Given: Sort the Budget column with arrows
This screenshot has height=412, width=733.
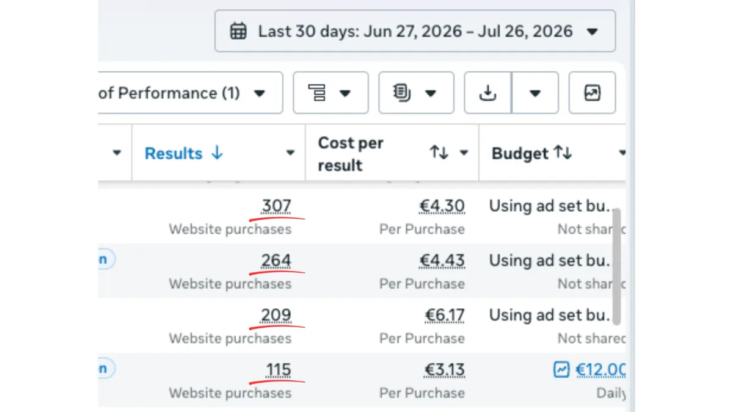Looking at the screenshot, I should point(563,153).
